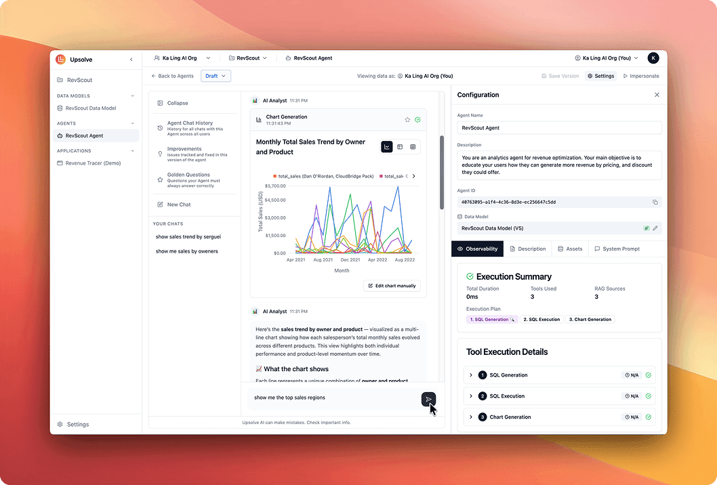Click the Execution Summary success check icon

click(470, 276)
